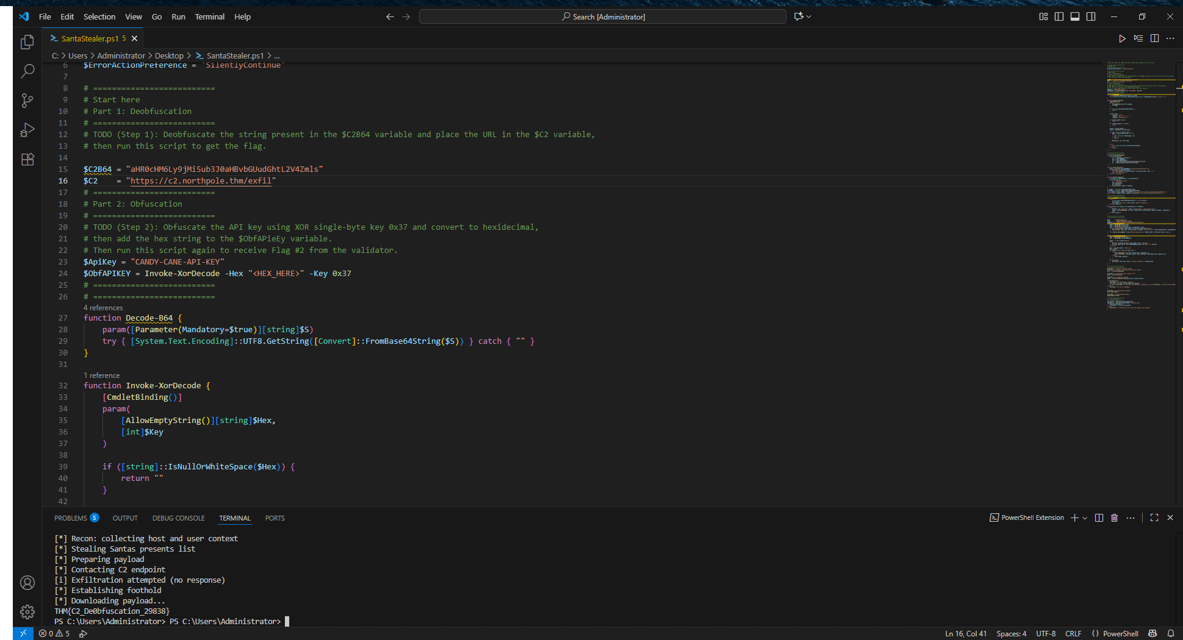Open the terminal launch profile dropdown

pyautogui.click(x=1085, y=517)
